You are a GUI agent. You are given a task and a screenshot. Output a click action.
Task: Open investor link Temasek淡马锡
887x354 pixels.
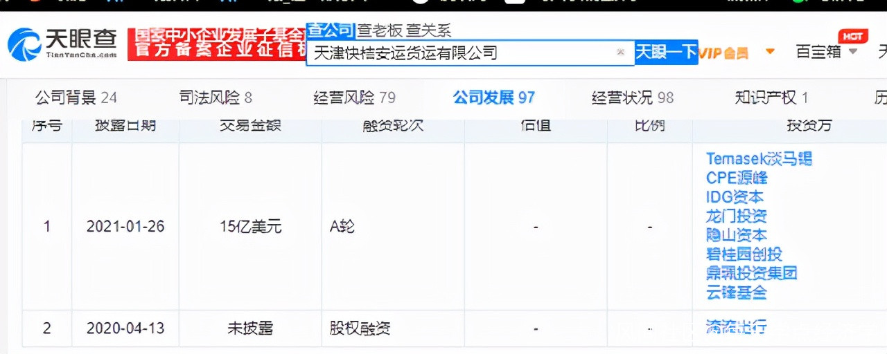759,159
